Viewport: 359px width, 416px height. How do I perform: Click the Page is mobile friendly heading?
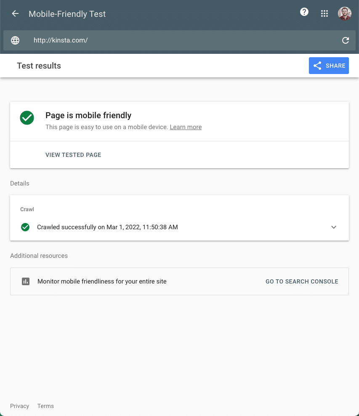(88, 115)
